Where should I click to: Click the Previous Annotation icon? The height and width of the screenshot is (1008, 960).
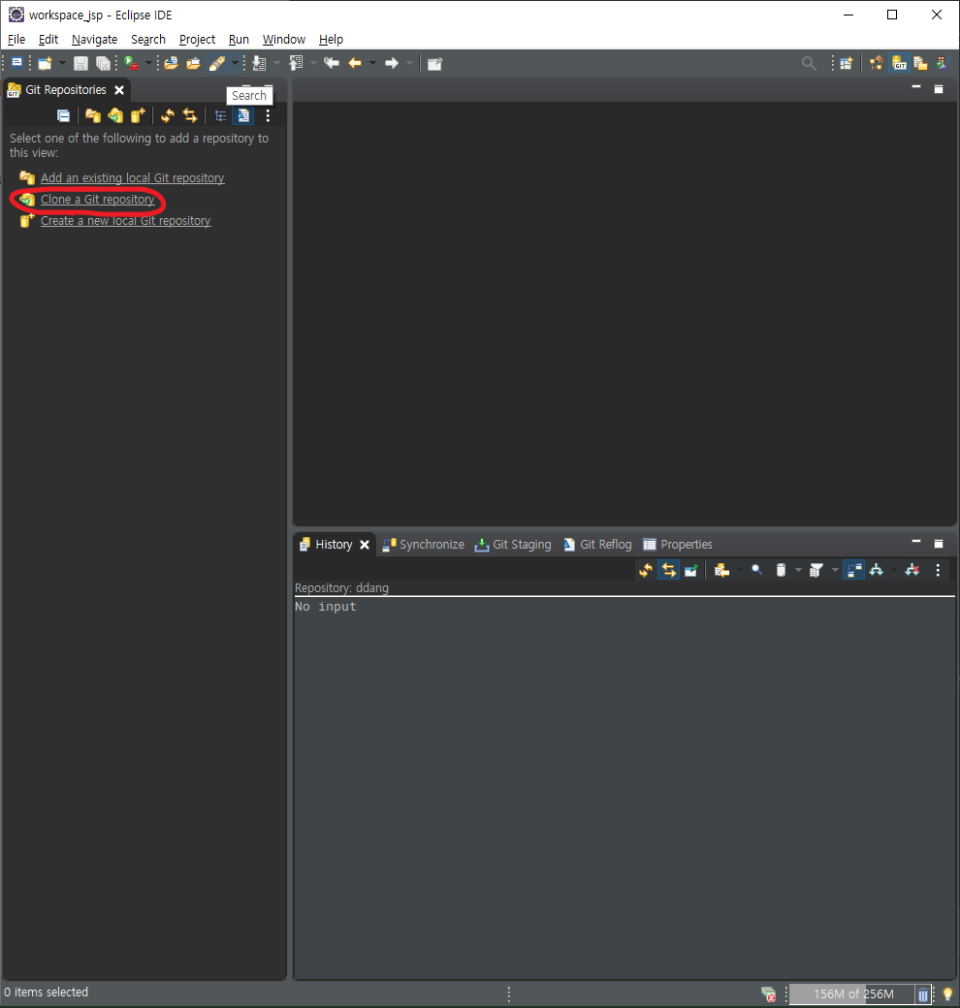pyautogui.click(x=296, y=63)
